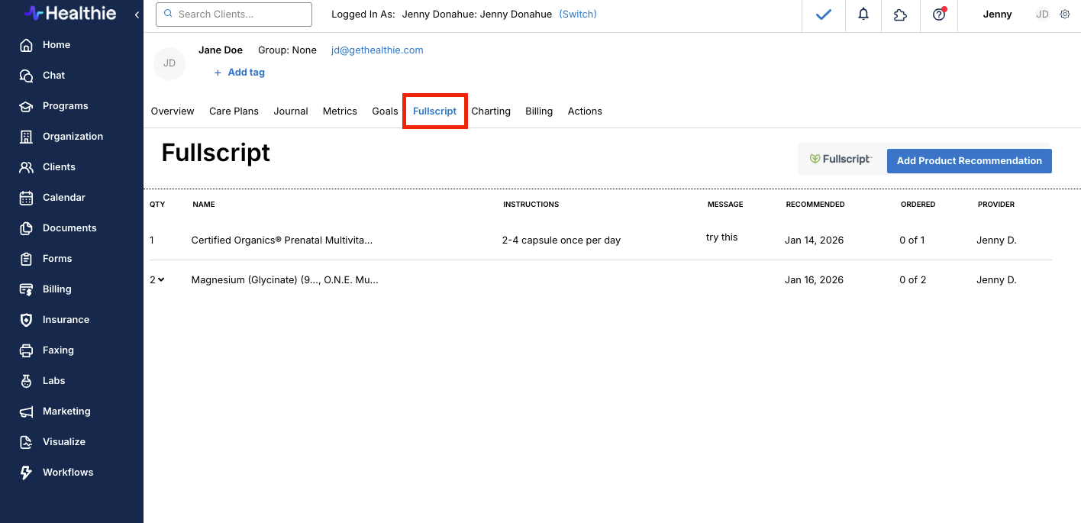Switch to the client Billing tab
The height and width of the screenshot is (523, 1081).
(539, 111)
